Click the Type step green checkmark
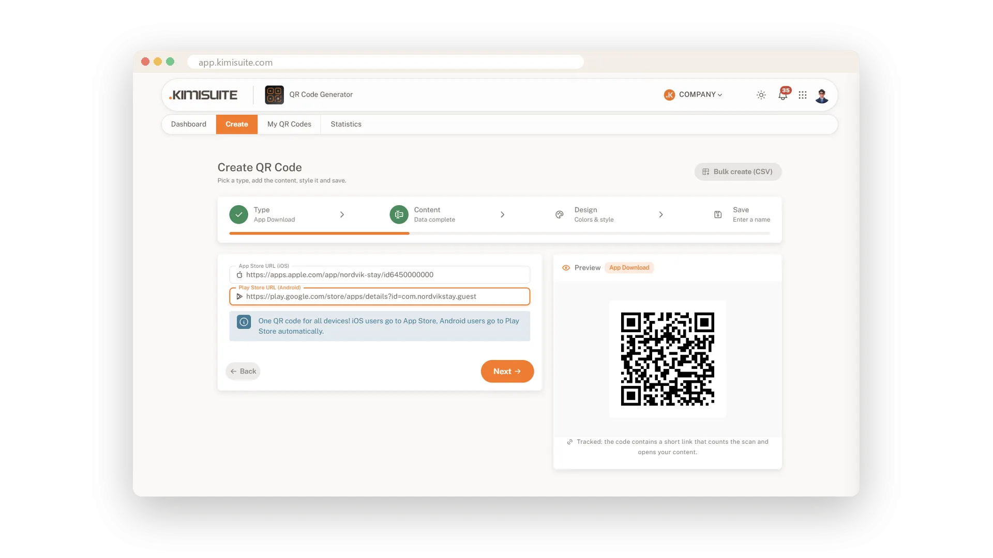Viewport: 993px width, 558px height. (238, 214)
